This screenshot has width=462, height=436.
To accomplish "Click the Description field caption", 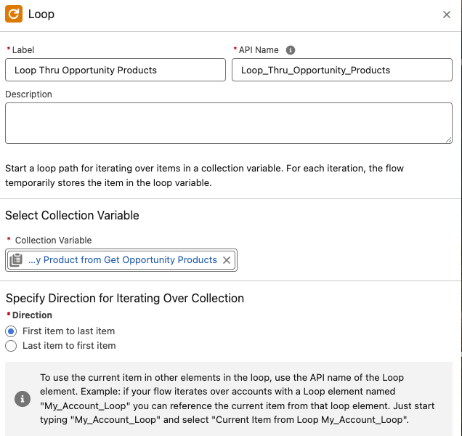I will (28, 94).
